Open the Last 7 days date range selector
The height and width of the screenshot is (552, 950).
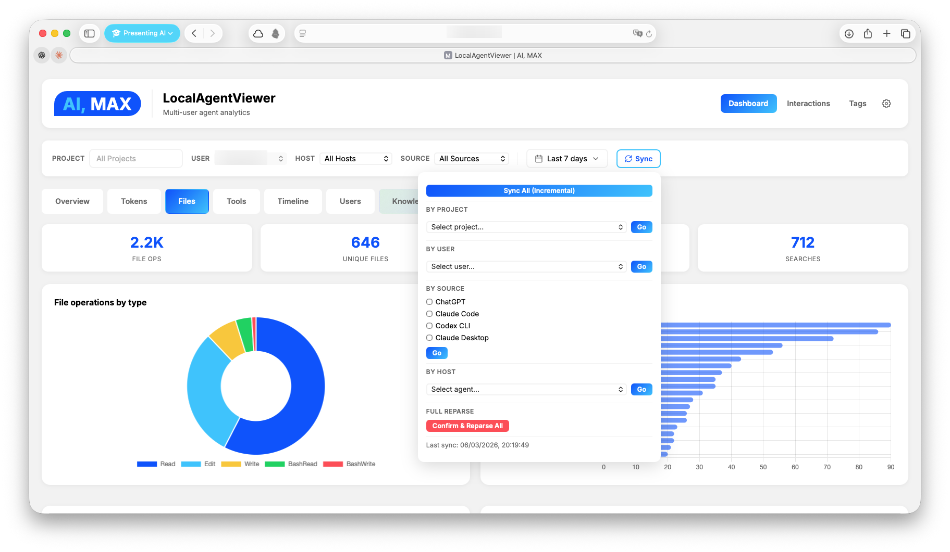[566, 158]
